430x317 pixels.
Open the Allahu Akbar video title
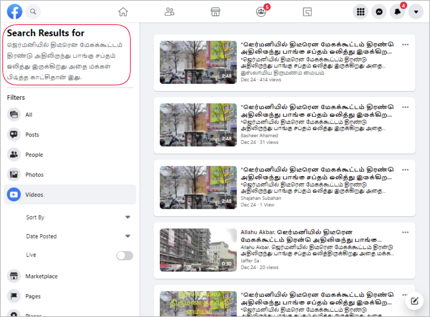coord(311,236)
